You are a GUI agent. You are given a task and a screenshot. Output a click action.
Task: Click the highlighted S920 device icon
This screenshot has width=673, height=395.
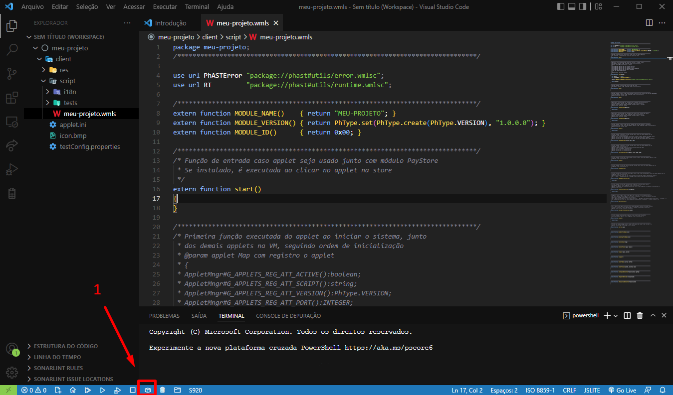point(147,390)
